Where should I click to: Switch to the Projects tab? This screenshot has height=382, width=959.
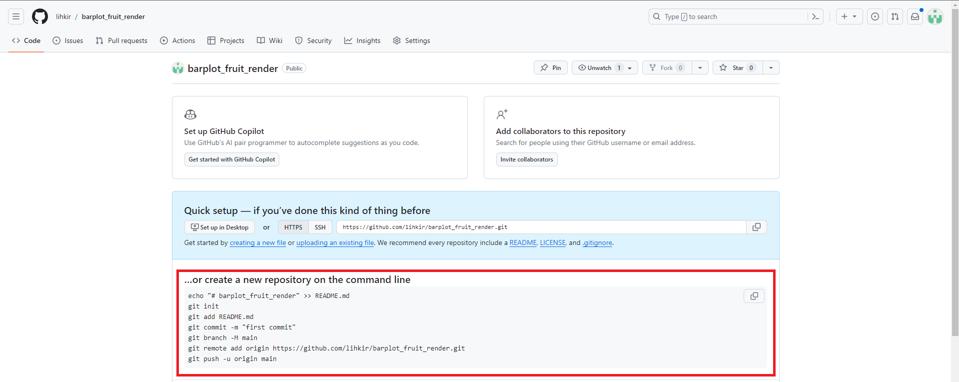(226, 40)
